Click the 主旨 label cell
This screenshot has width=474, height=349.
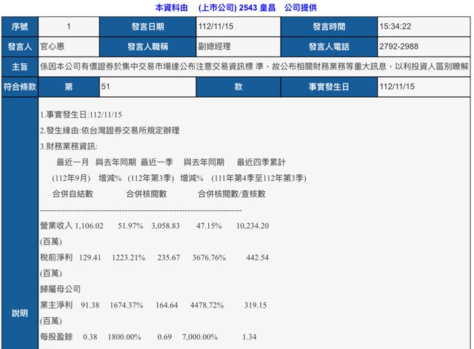[x=19, y=66]
